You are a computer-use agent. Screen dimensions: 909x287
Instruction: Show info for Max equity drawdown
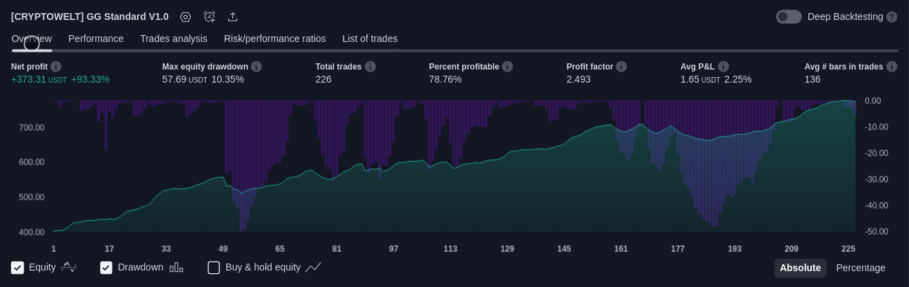coord(257,67)
